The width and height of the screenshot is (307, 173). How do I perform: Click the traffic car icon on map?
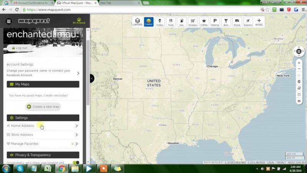pyautogui.click(x=299, y=88)
